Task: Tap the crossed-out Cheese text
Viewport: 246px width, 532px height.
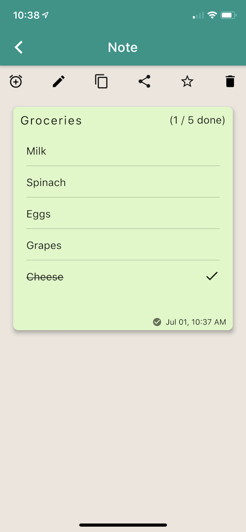Action: 45,277
